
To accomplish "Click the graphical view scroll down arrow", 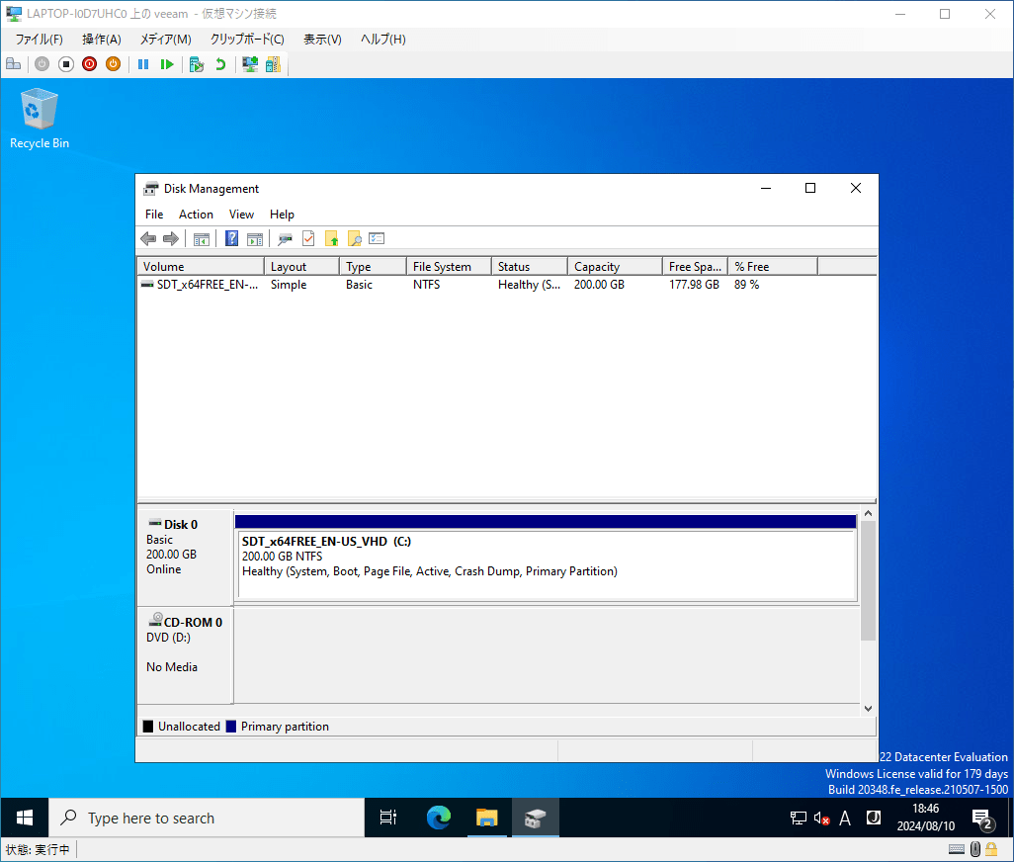I will (868, 708).
